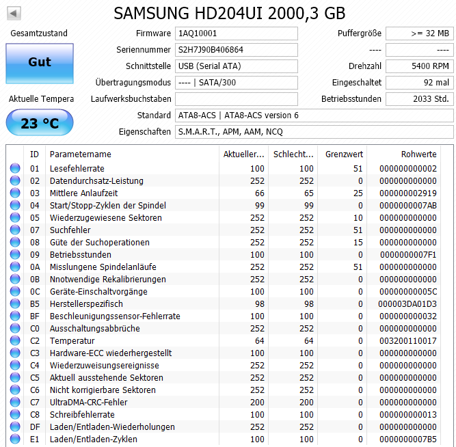Select the Wiederzugewiesene Sektoren parameter name
The image size is (456, 447).
pyautogui.click(x=105, y=217)
